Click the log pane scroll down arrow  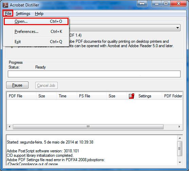tap(180, 162)
